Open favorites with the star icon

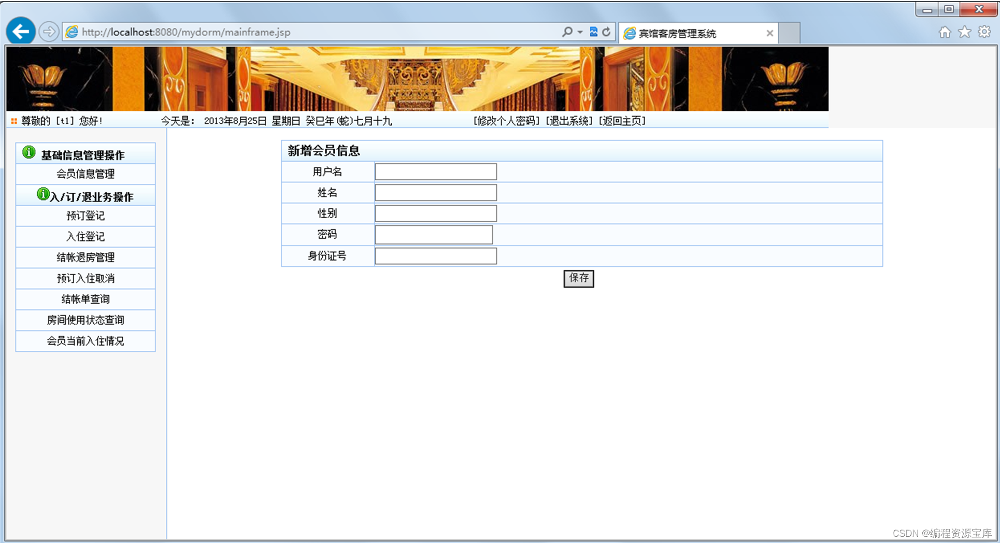(965, 32)
